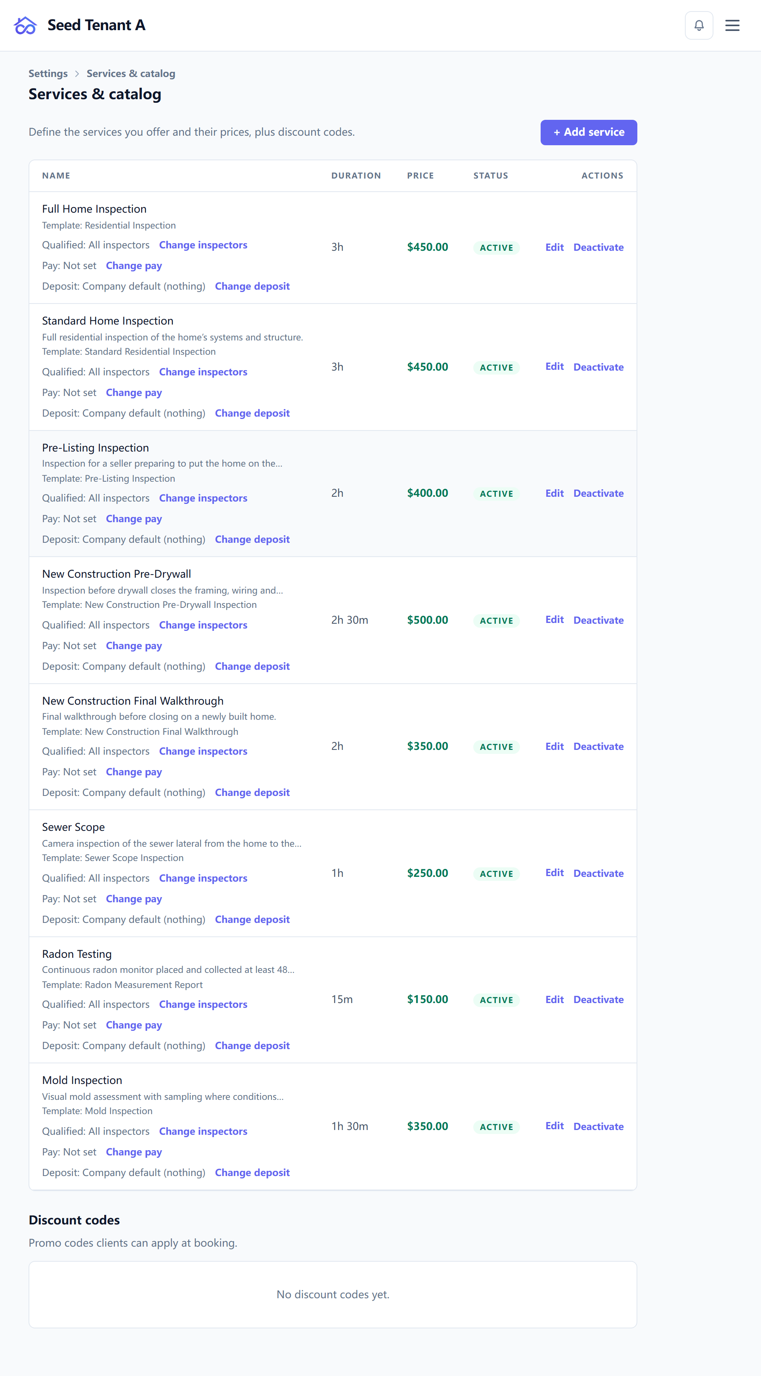761x1376 pixels.
Task: Change pay for New Construction Pre-Drywall
Action: [134, 646]
